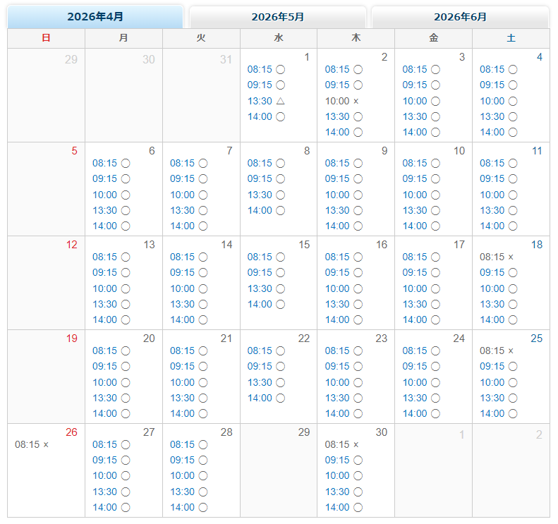The width and height of the screenshot is (558, 524).
Task: Switch to the 2026年5月 tab
Action: tap(278, 17)
